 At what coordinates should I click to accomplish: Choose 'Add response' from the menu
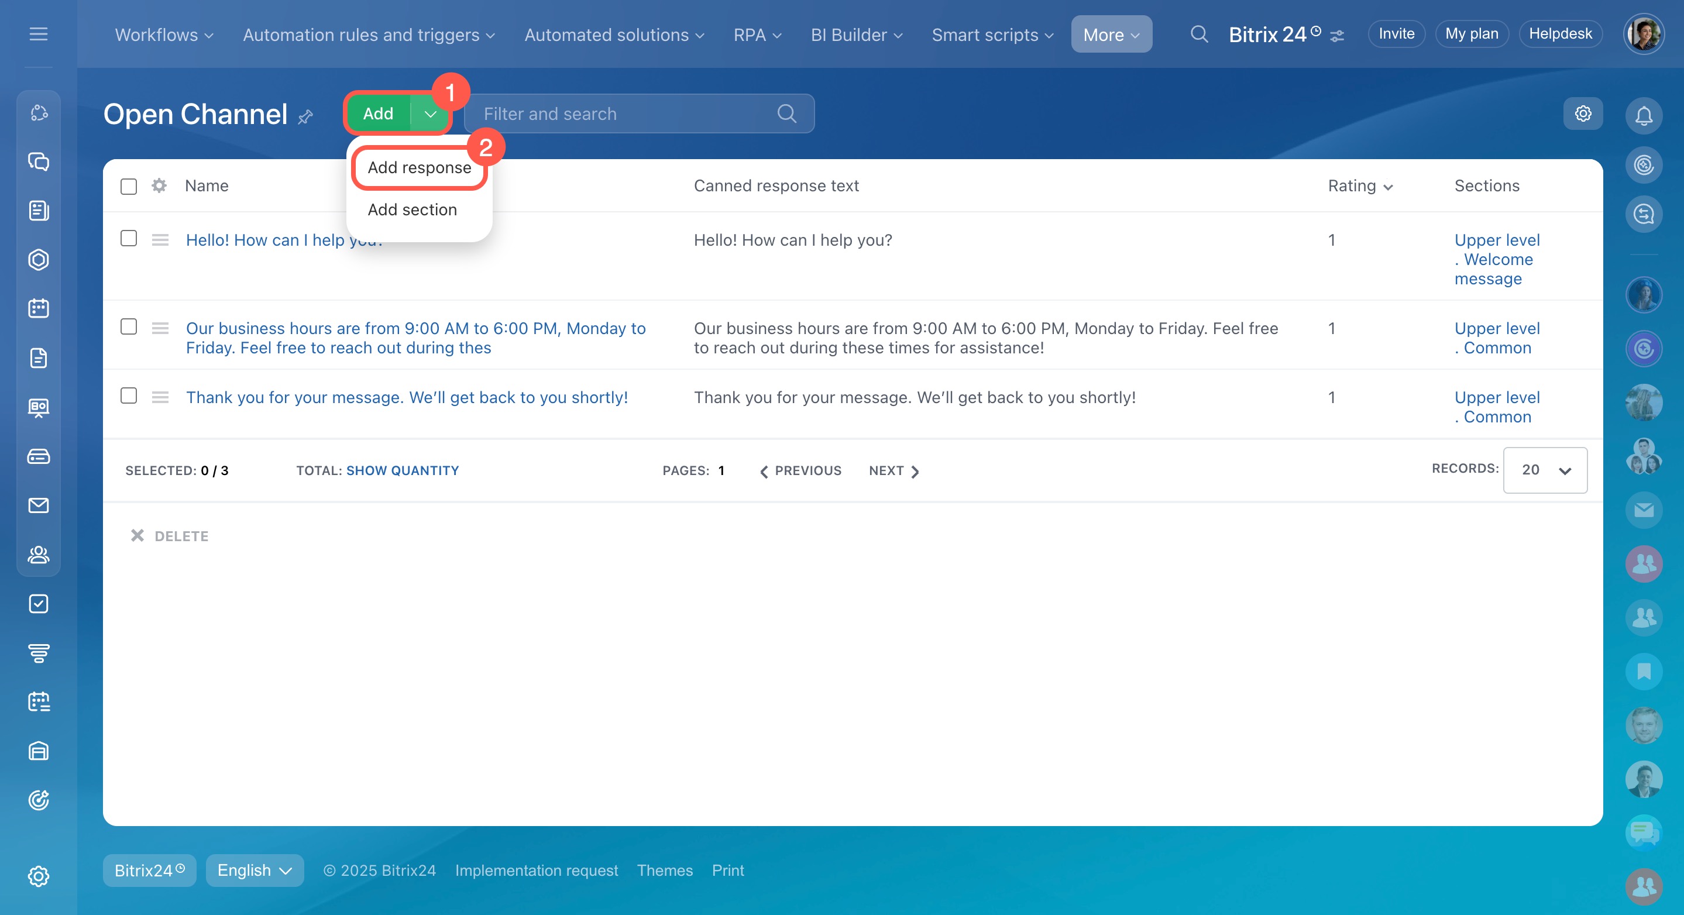pyautogui.click(x=419, y=168)
